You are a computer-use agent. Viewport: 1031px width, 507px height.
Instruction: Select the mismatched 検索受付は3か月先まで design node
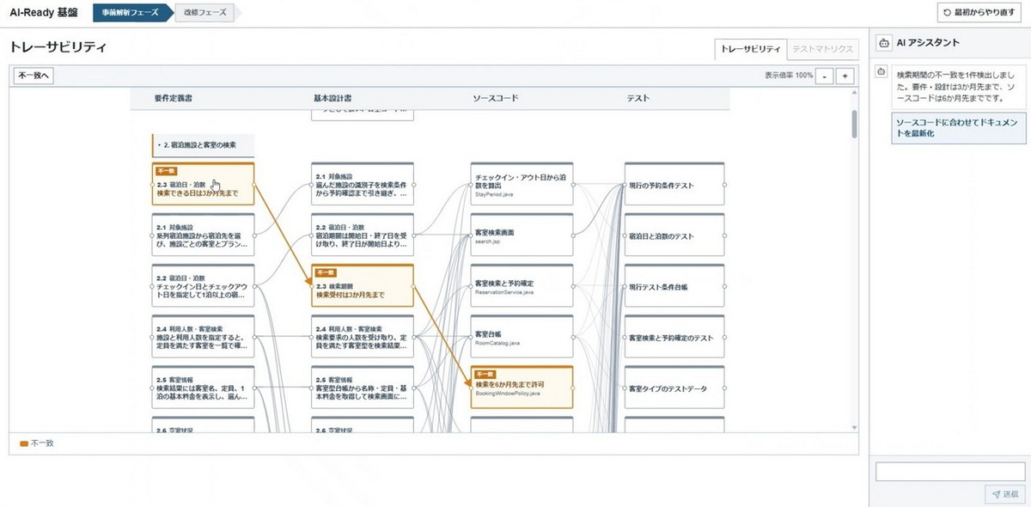(x=363, y=286)
